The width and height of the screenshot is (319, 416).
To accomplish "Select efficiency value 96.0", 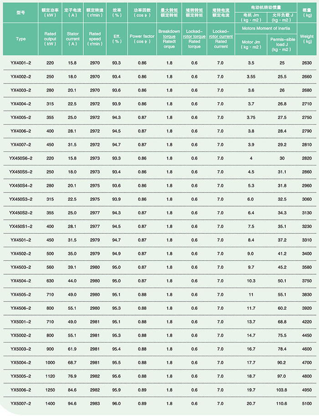I will pos(116,404).
